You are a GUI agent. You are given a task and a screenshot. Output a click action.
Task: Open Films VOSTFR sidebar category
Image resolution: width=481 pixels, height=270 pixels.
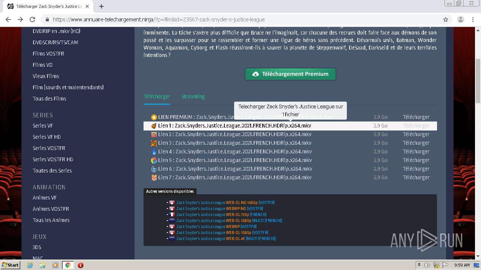click(x=48, y=54)
